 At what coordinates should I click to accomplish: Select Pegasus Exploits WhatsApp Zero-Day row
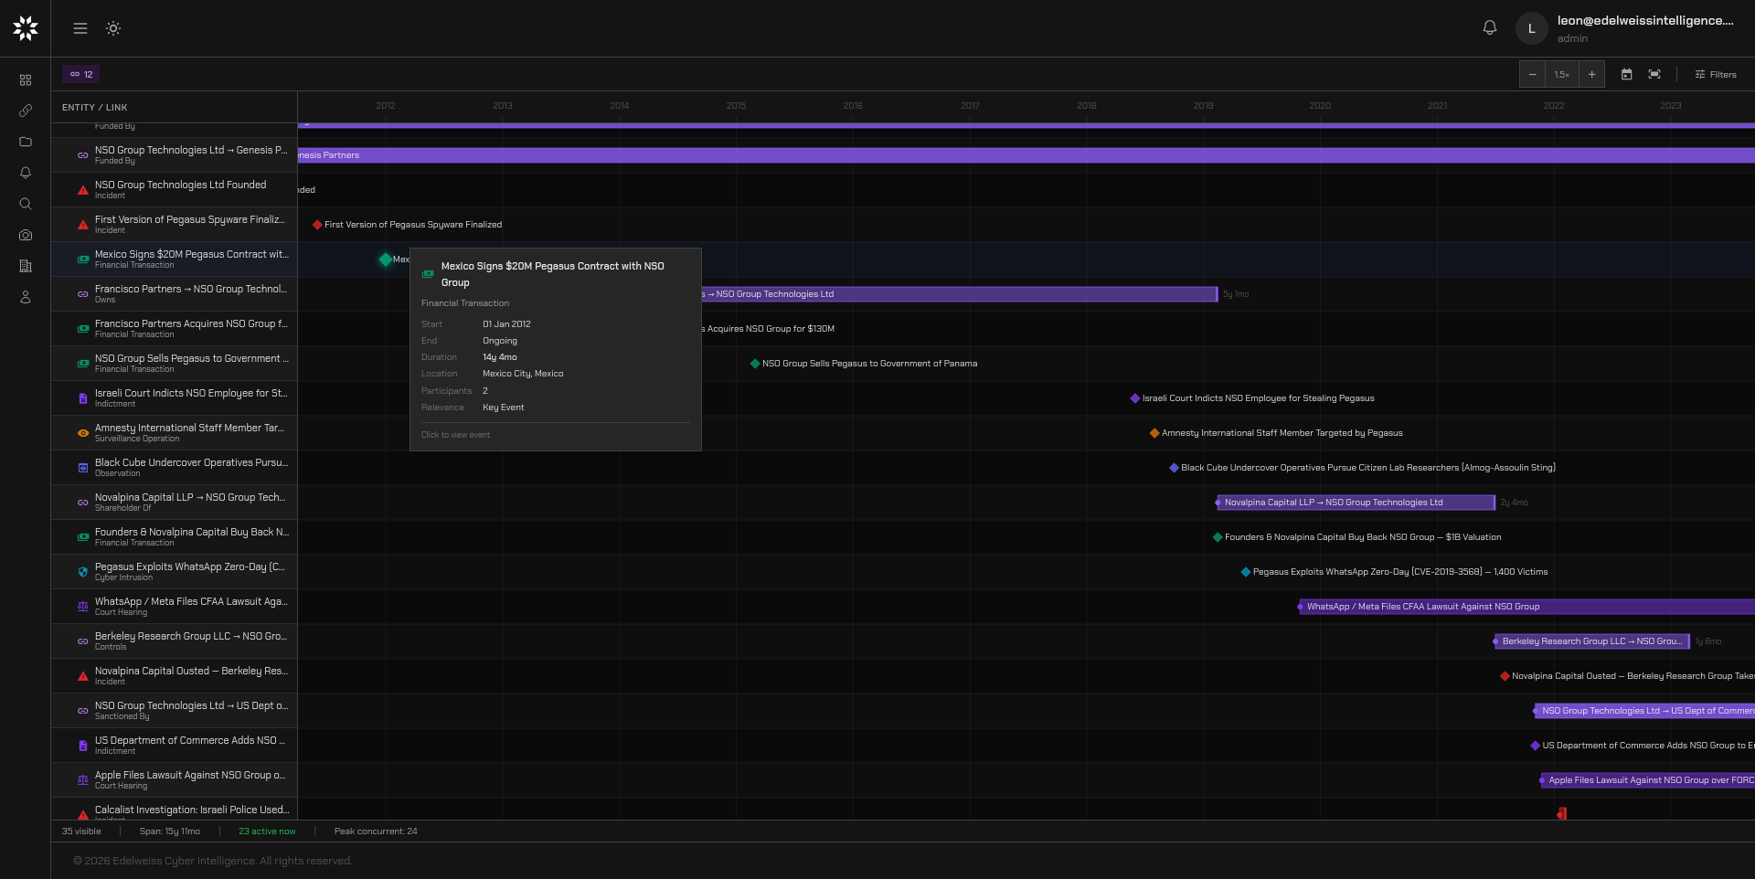pyautogui.click(x=174, y=572)
